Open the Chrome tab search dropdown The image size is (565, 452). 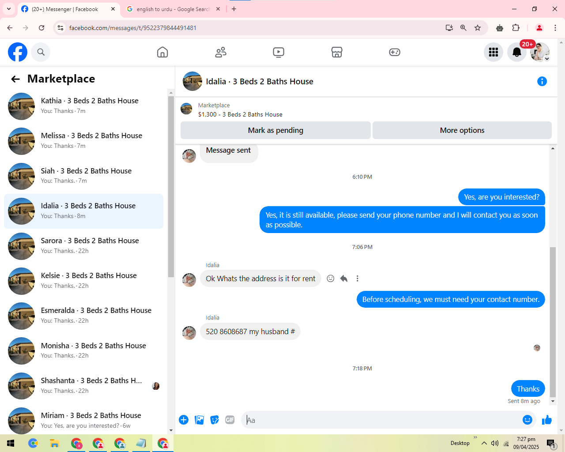(x=9, y=9)
